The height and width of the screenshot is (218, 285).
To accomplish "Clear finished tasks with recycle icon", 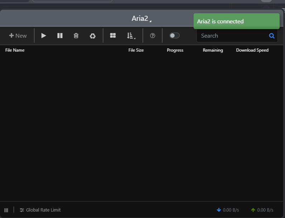I will [93, 36].
